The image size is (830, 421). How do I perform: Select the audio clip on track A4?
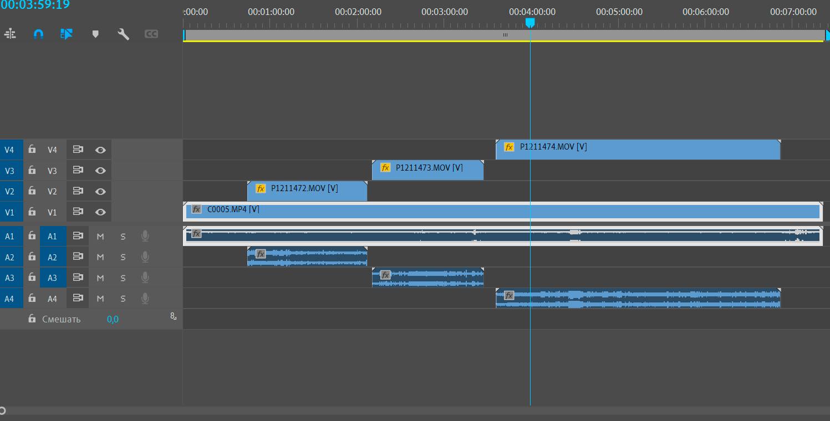click(638, 298)
